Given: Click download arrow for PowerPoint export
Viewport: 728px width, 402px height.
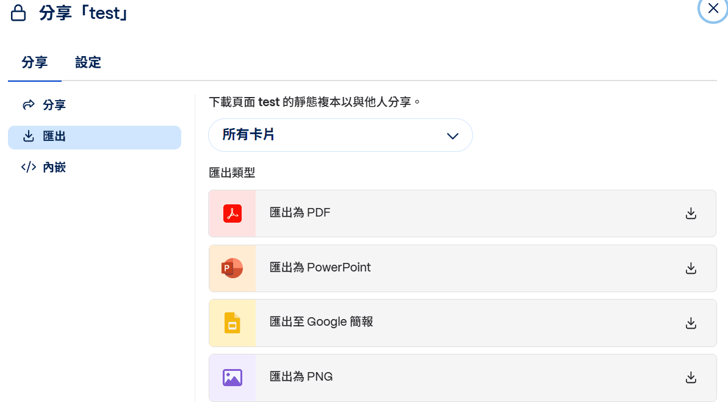Looking at the screenshot, I should tap(691, 268).
